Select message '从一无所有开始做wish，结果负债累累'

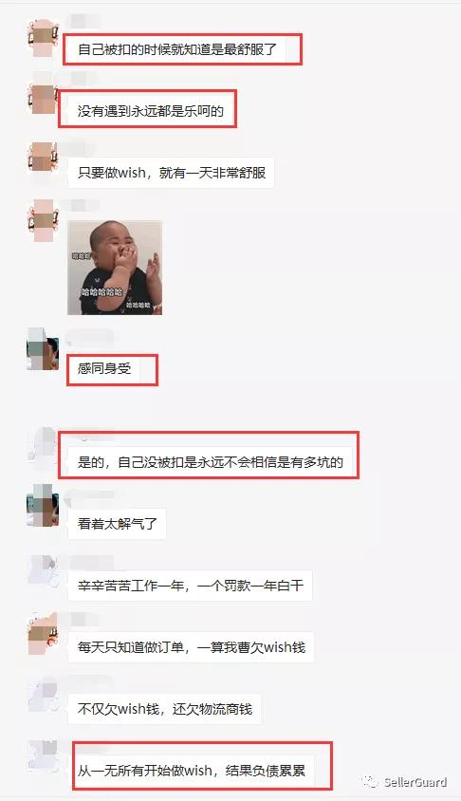pos(191,771)
